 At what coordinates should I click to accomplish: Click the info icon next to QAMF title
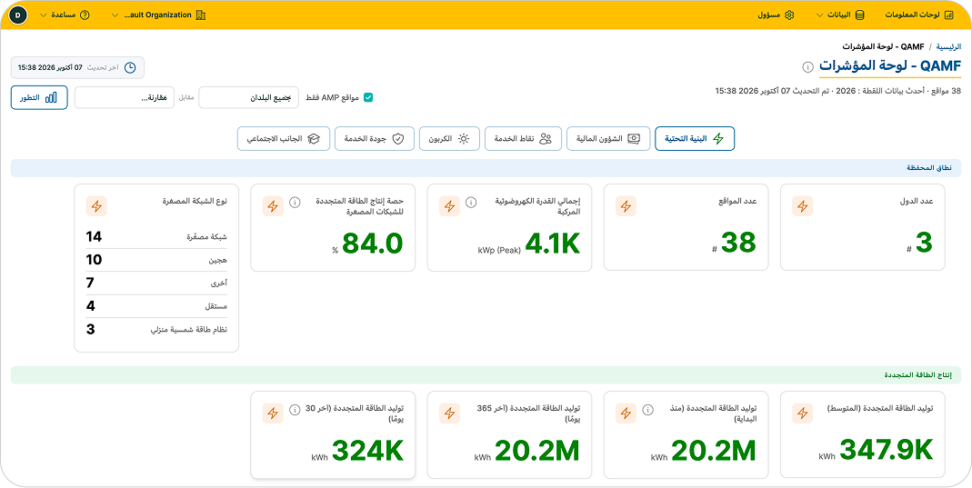click(x=807, y=66)
